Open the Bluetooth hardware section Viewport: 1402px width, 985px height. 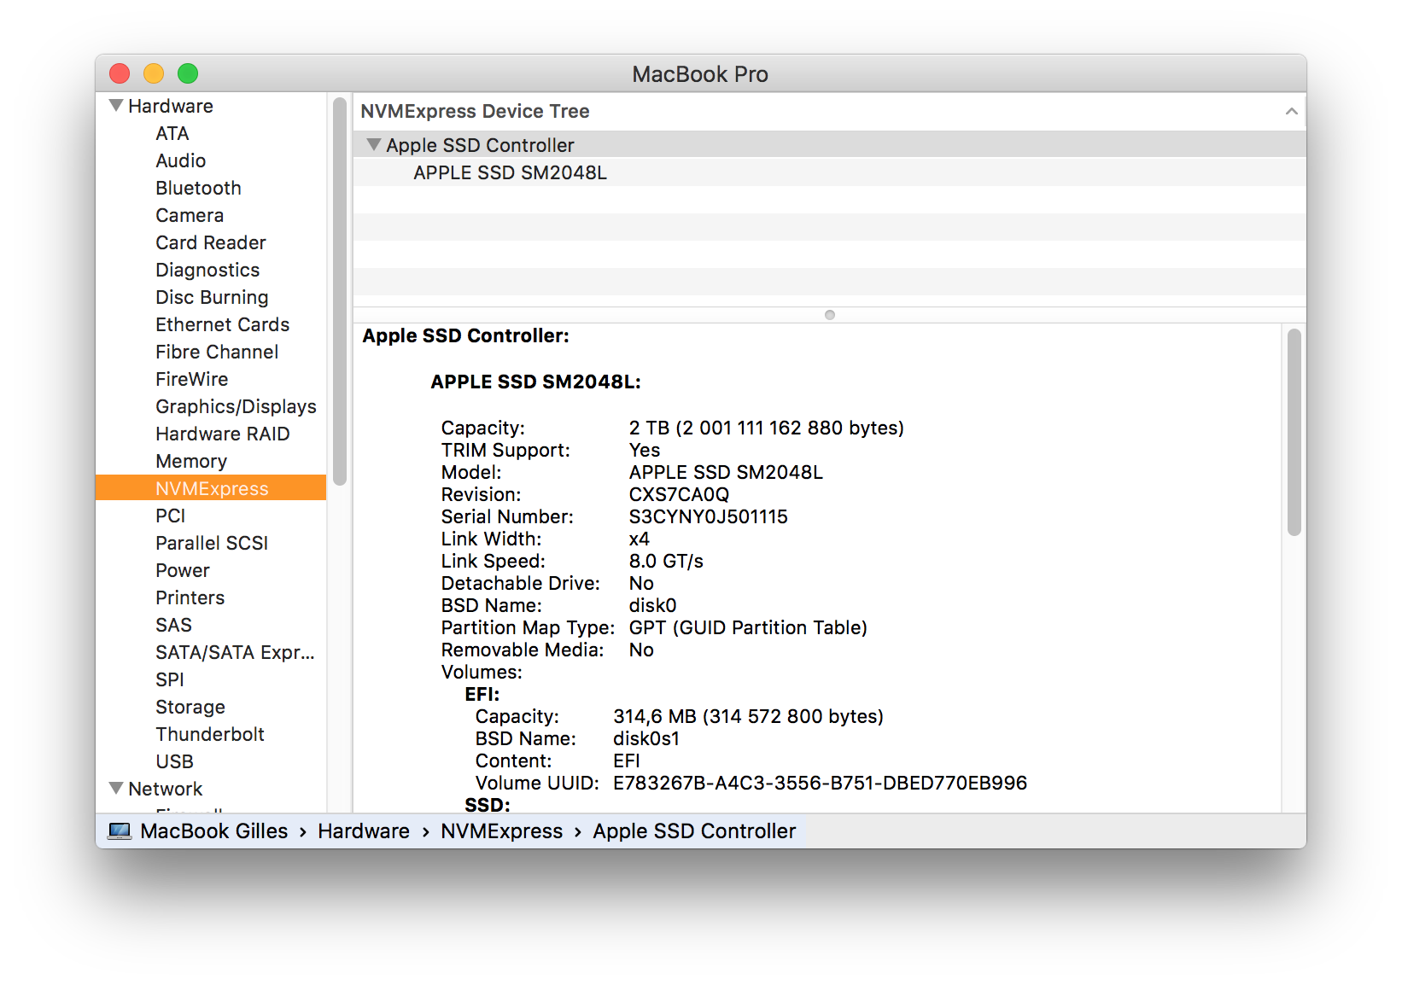[198, 188]
